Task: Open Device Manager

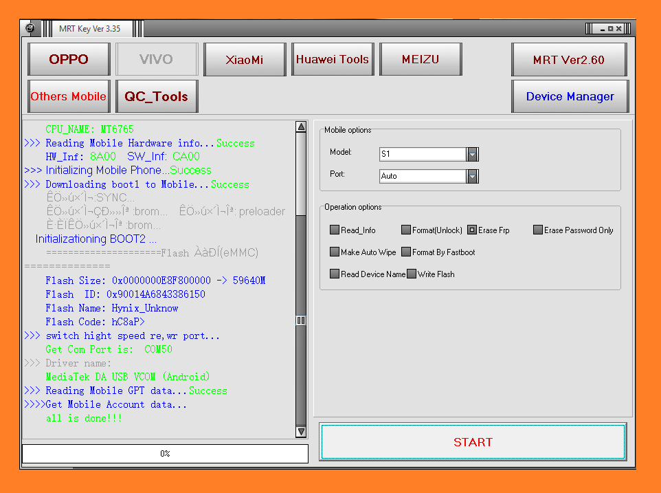Action: pos(570,96)
